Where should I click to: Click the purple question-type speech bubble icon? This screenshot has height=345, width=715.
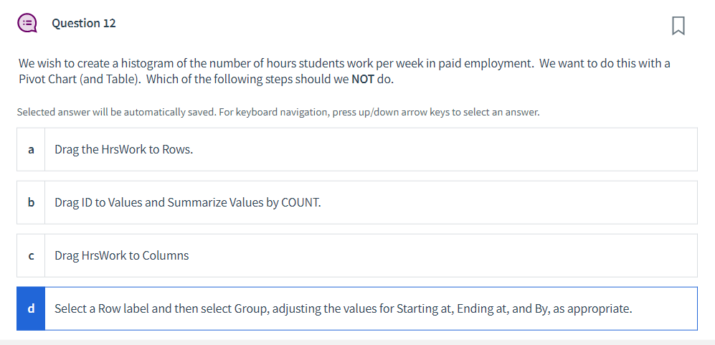point(27,23)
